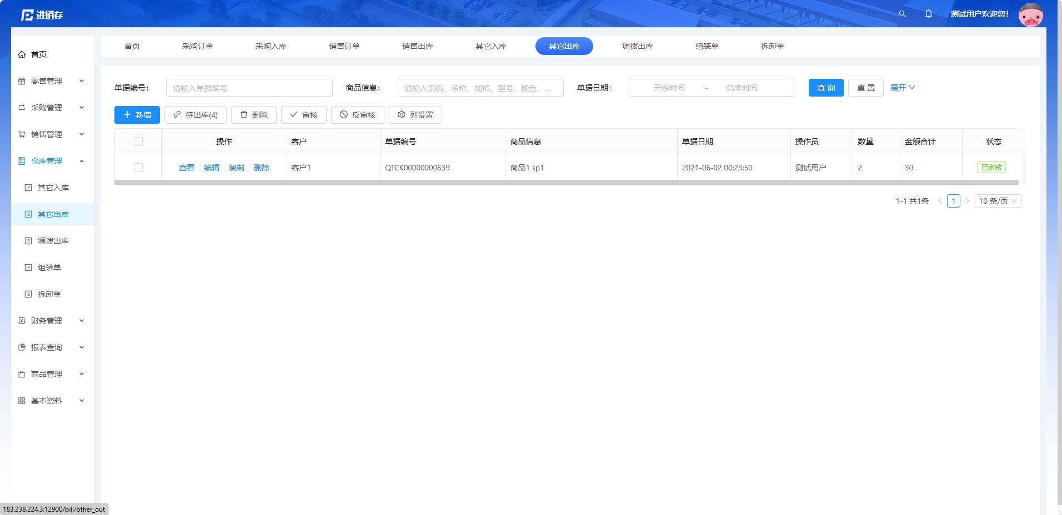Expand 财务管理 menu chevron
Image resolution: width=1062 pixels, height=515 pixels.
(x=82, y=321)
